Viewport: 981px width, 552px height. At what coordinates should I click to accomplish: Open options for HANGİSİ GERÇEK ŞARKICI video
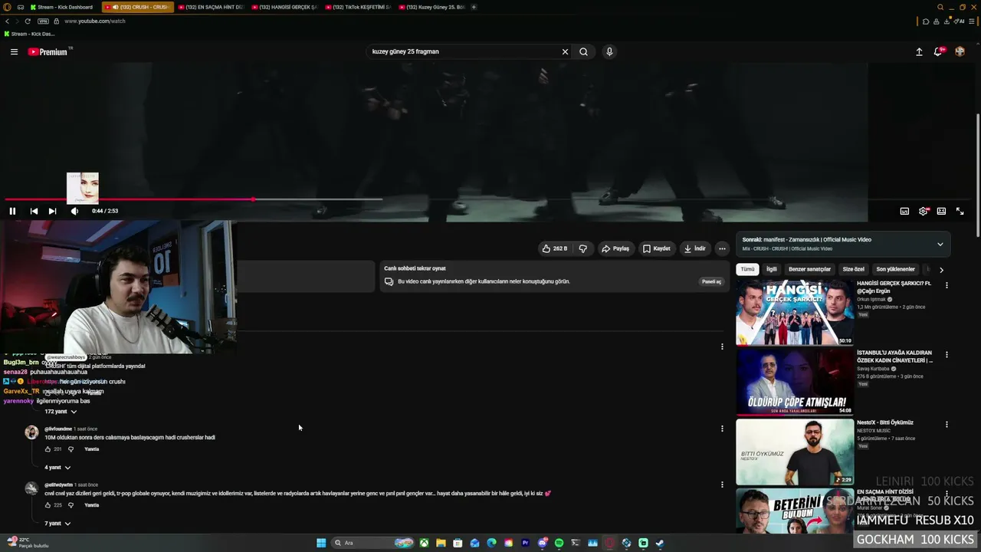[947, 285]
